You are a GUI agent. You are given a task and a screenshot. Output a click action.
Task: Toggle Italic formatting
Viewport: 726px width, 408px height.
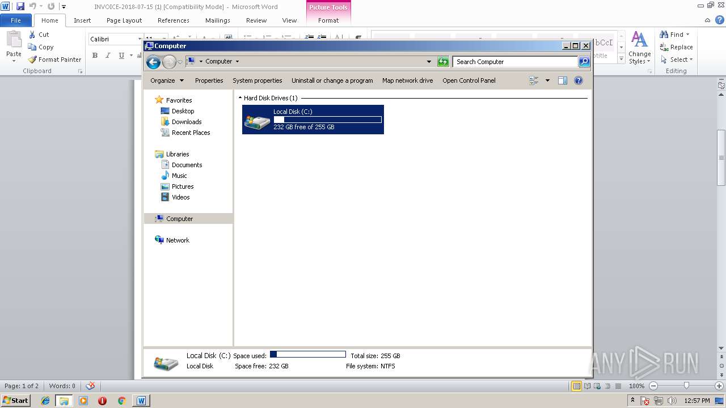click(108, 56)
